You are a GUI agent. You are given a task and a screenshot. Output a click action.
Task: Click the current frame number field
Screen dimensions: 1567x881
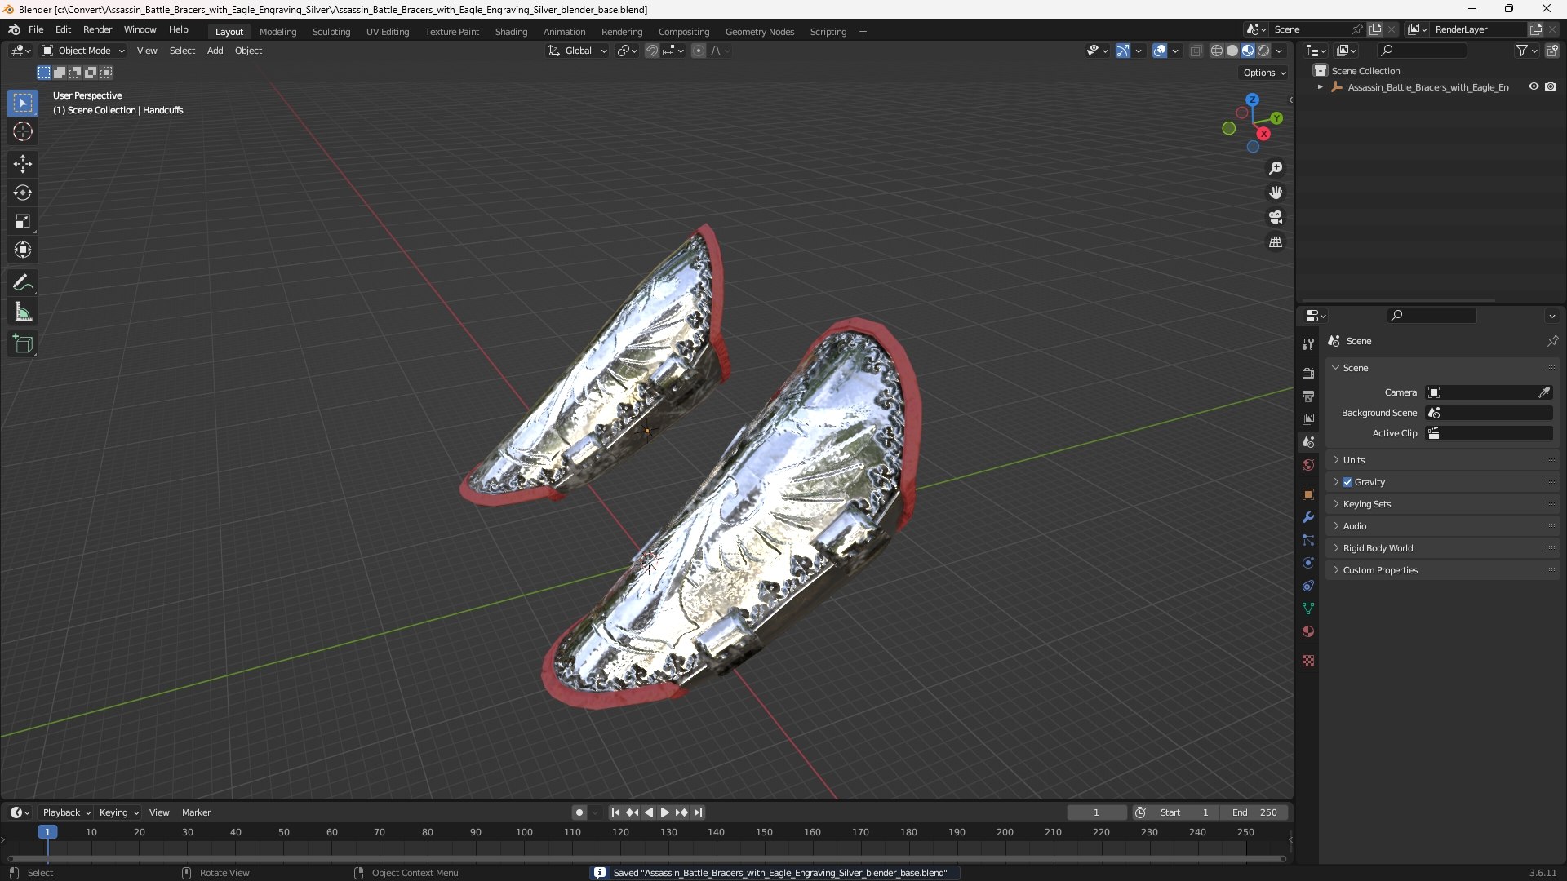[1096, 812]
